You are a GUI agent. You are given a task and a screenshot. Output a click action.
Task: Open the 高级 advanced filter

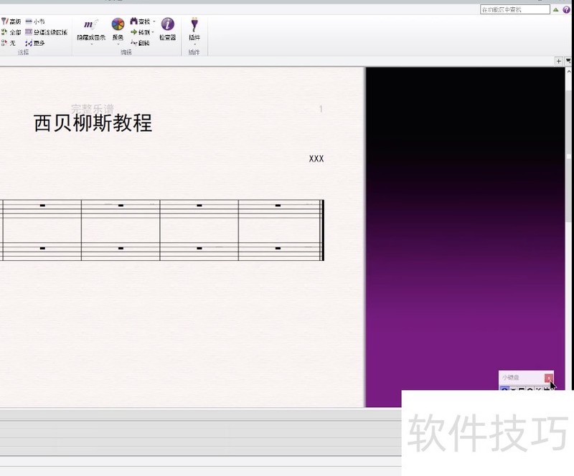(x=11, y=22)
